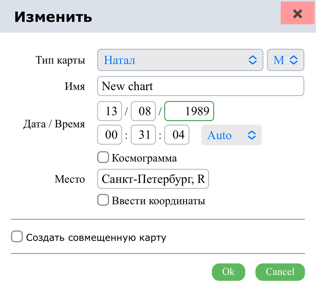Viewport: 316px width, 299px height.
Task: Click the chevron icon on the Натал selector
Action: (252, 60)
